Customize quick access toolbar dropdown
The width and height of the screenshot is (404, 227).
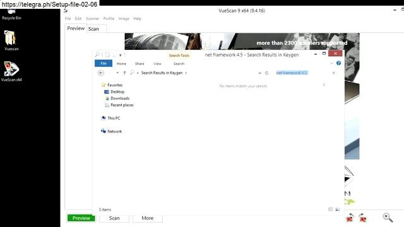(x=121, y=55)
